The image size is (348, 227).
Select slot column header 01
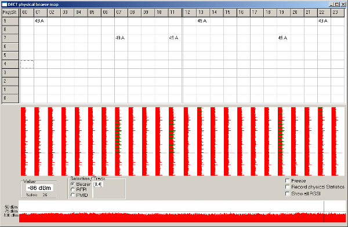(41, 13)
